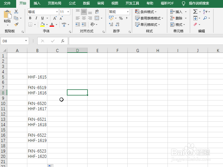Decrease font size with small A
This screenshot has width=223, height=167.
coord(61,18)
